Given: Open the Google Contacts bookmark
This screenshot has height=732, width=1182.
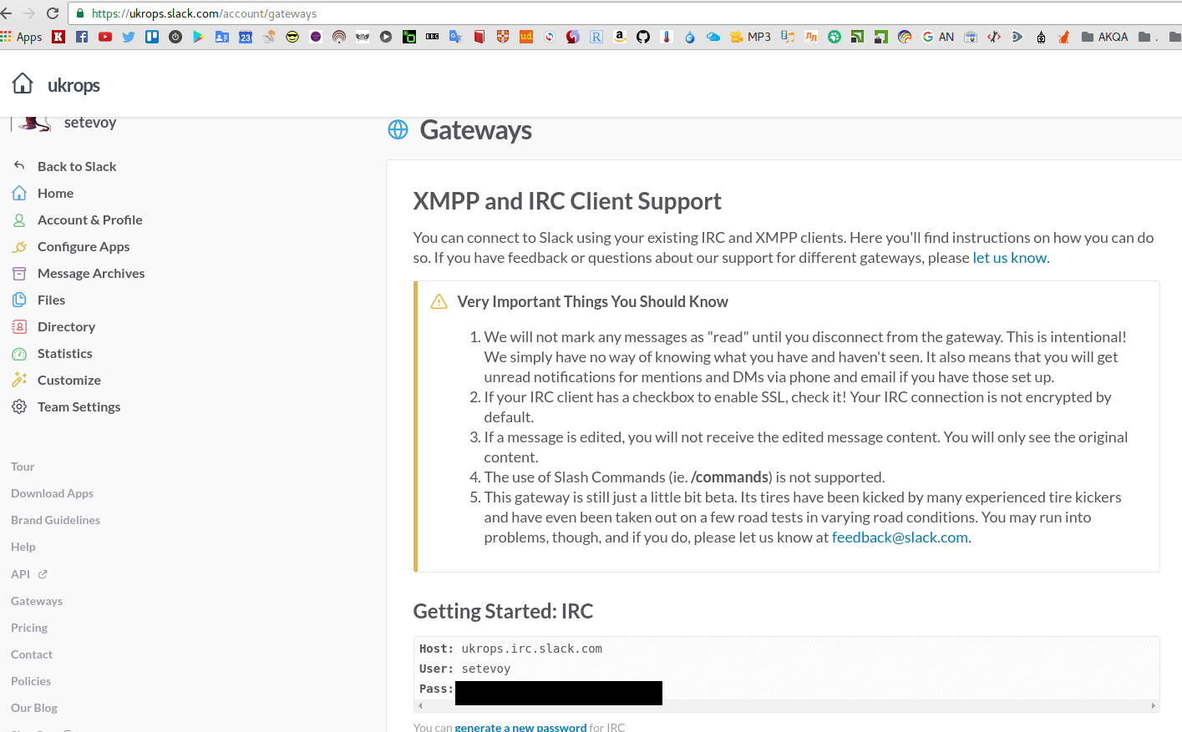Looking at the screenshot, I should (x=222, y=37).
